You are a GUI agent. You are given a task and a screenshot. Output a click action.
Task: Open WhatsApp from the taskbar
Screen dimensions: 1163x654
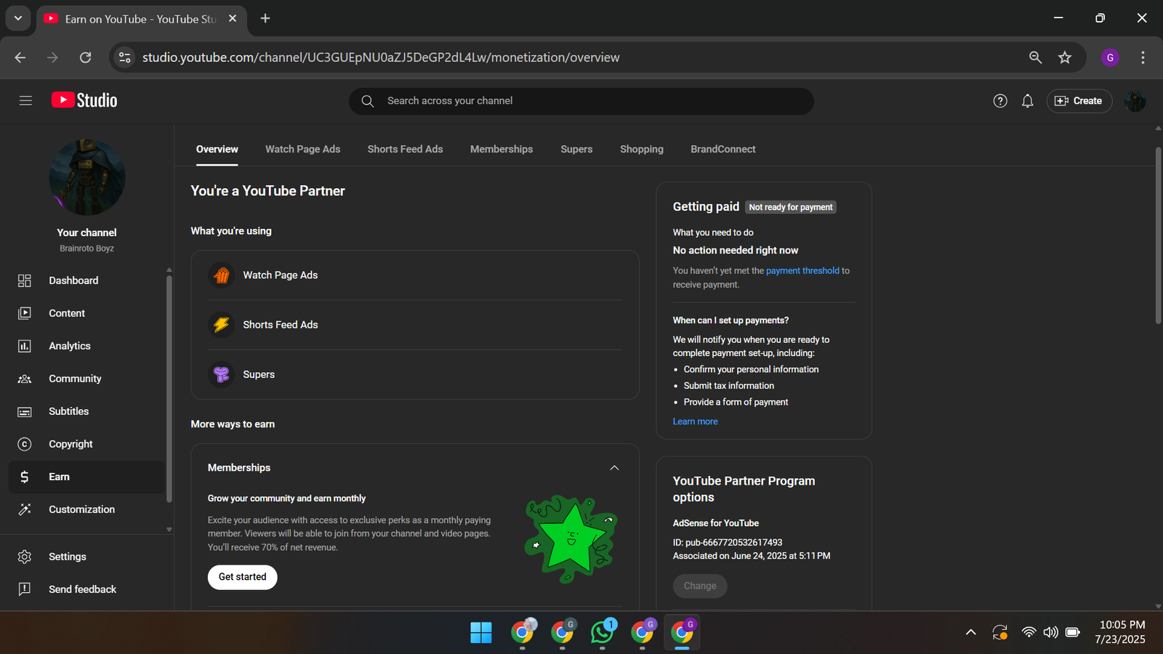click(x=602, y=632)
